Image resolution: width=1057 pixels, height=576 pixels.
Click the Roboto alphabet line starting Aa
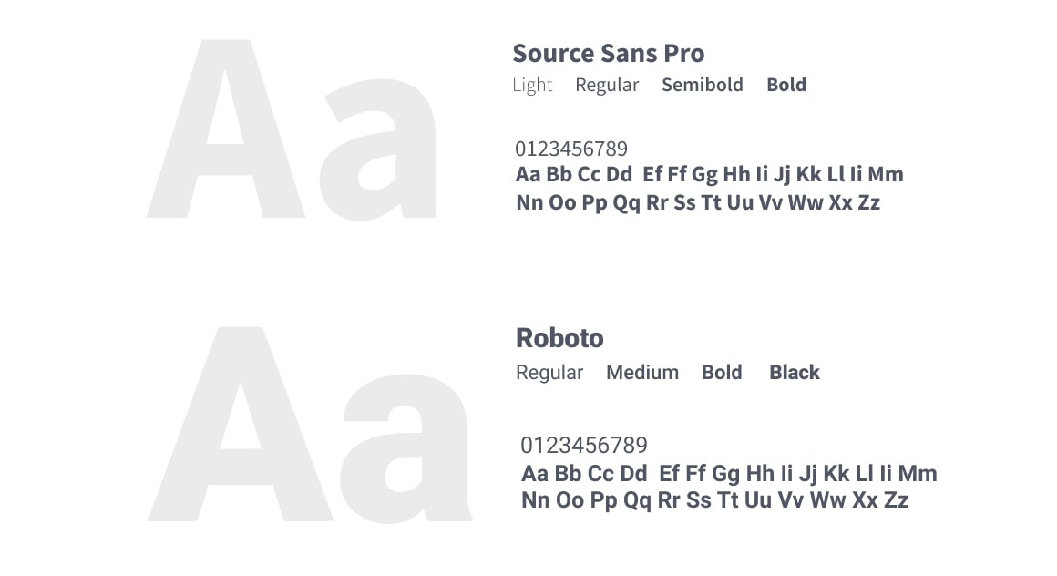click(x=729, y=474)
